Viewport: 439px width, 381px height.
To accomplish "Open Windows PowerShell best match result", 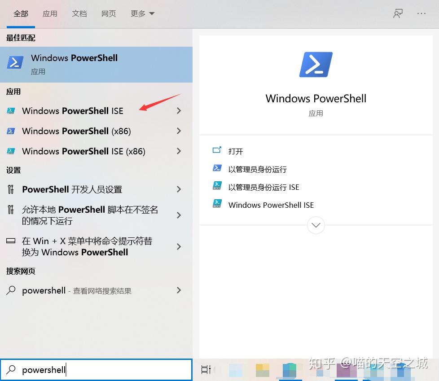I will pyautogui.click(x=96, y=64).
